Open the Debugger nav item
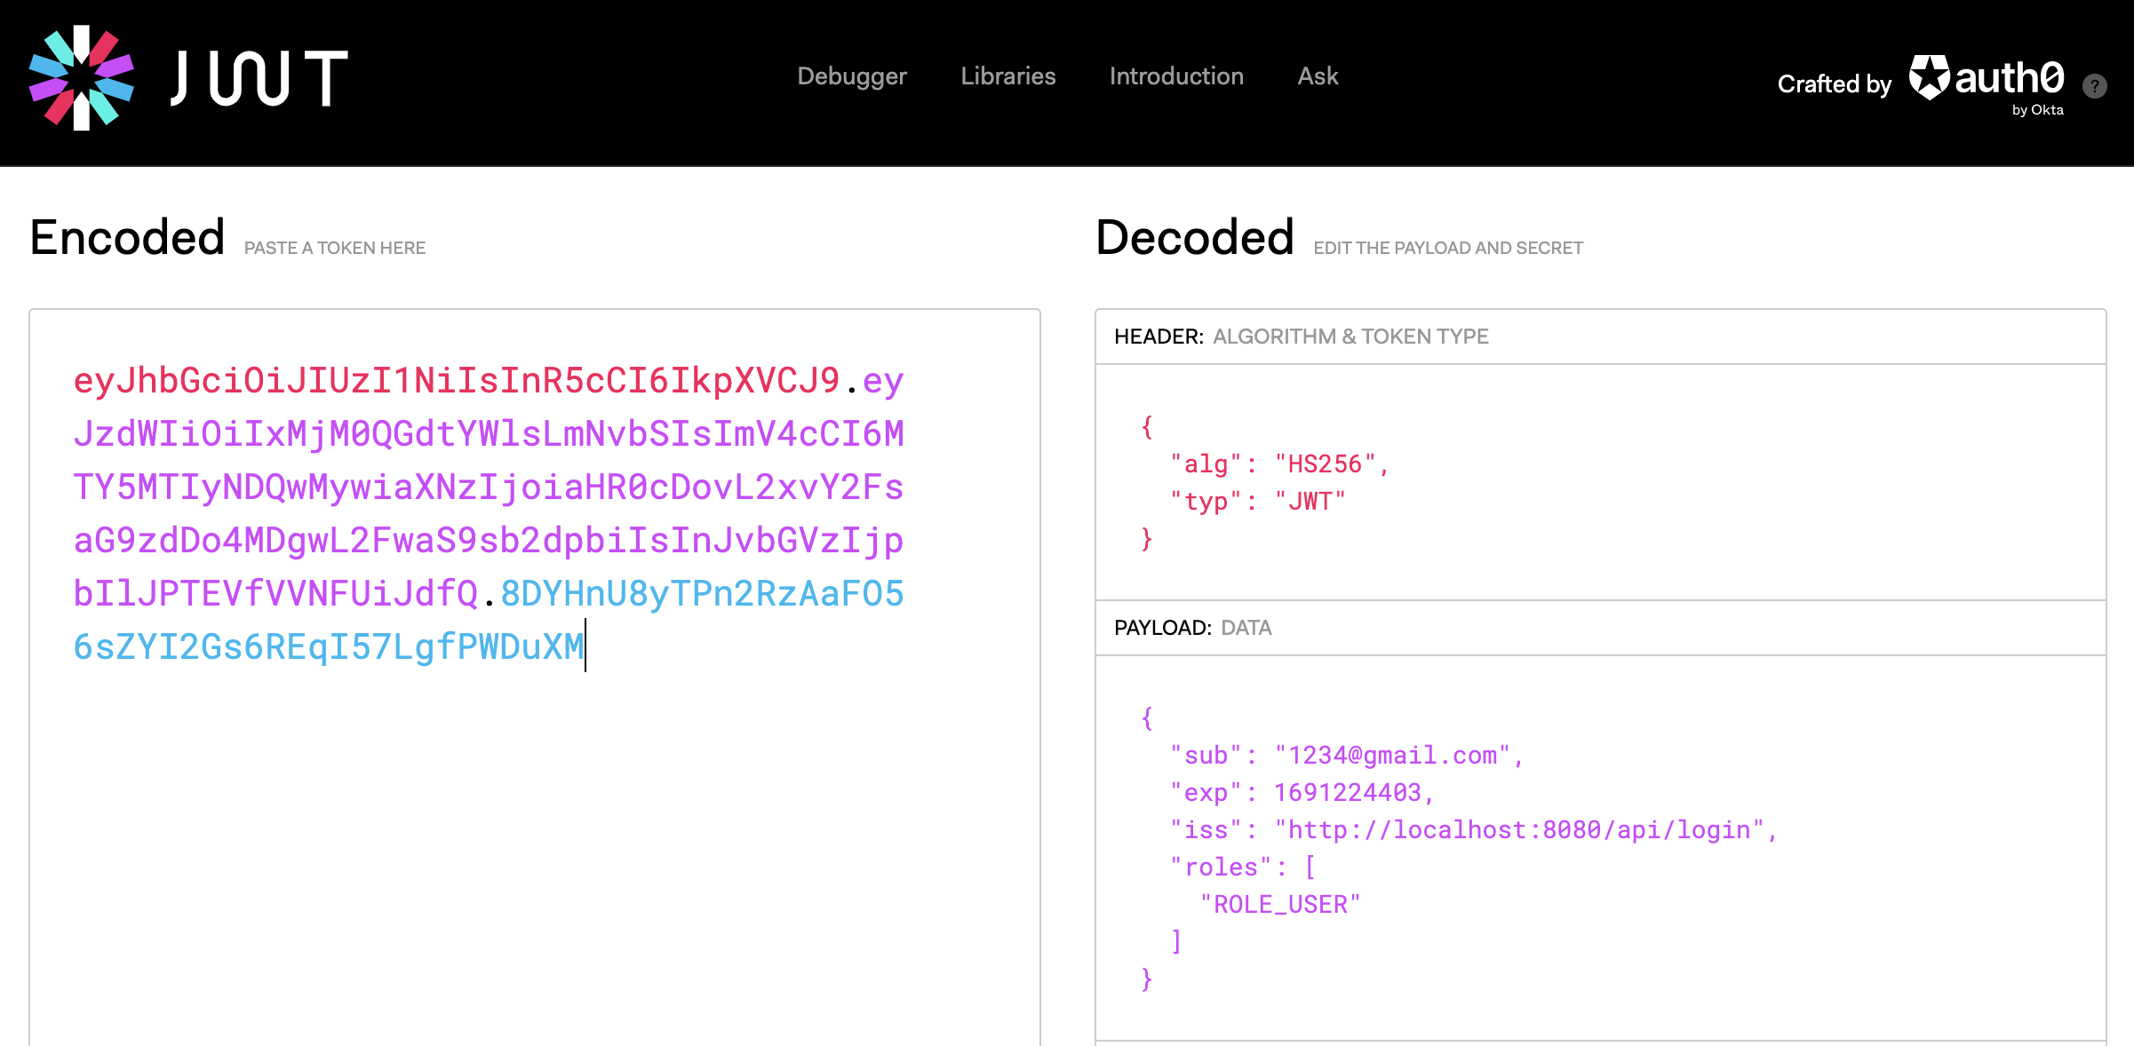The height and width of the screenshot is (1046, 2134). click(x=851, y=76)
